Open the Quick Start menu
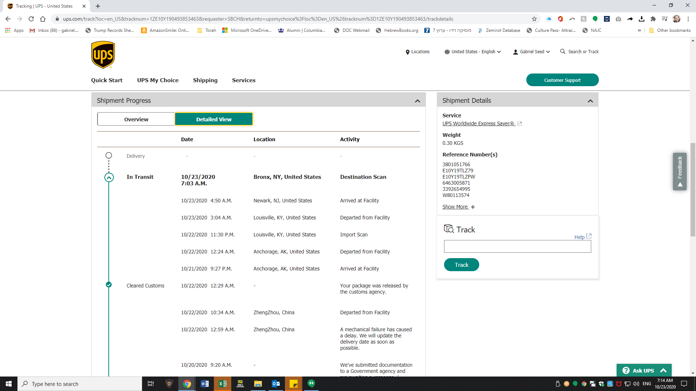The height and width of the screenshot is (391, 696). (107, 80)
